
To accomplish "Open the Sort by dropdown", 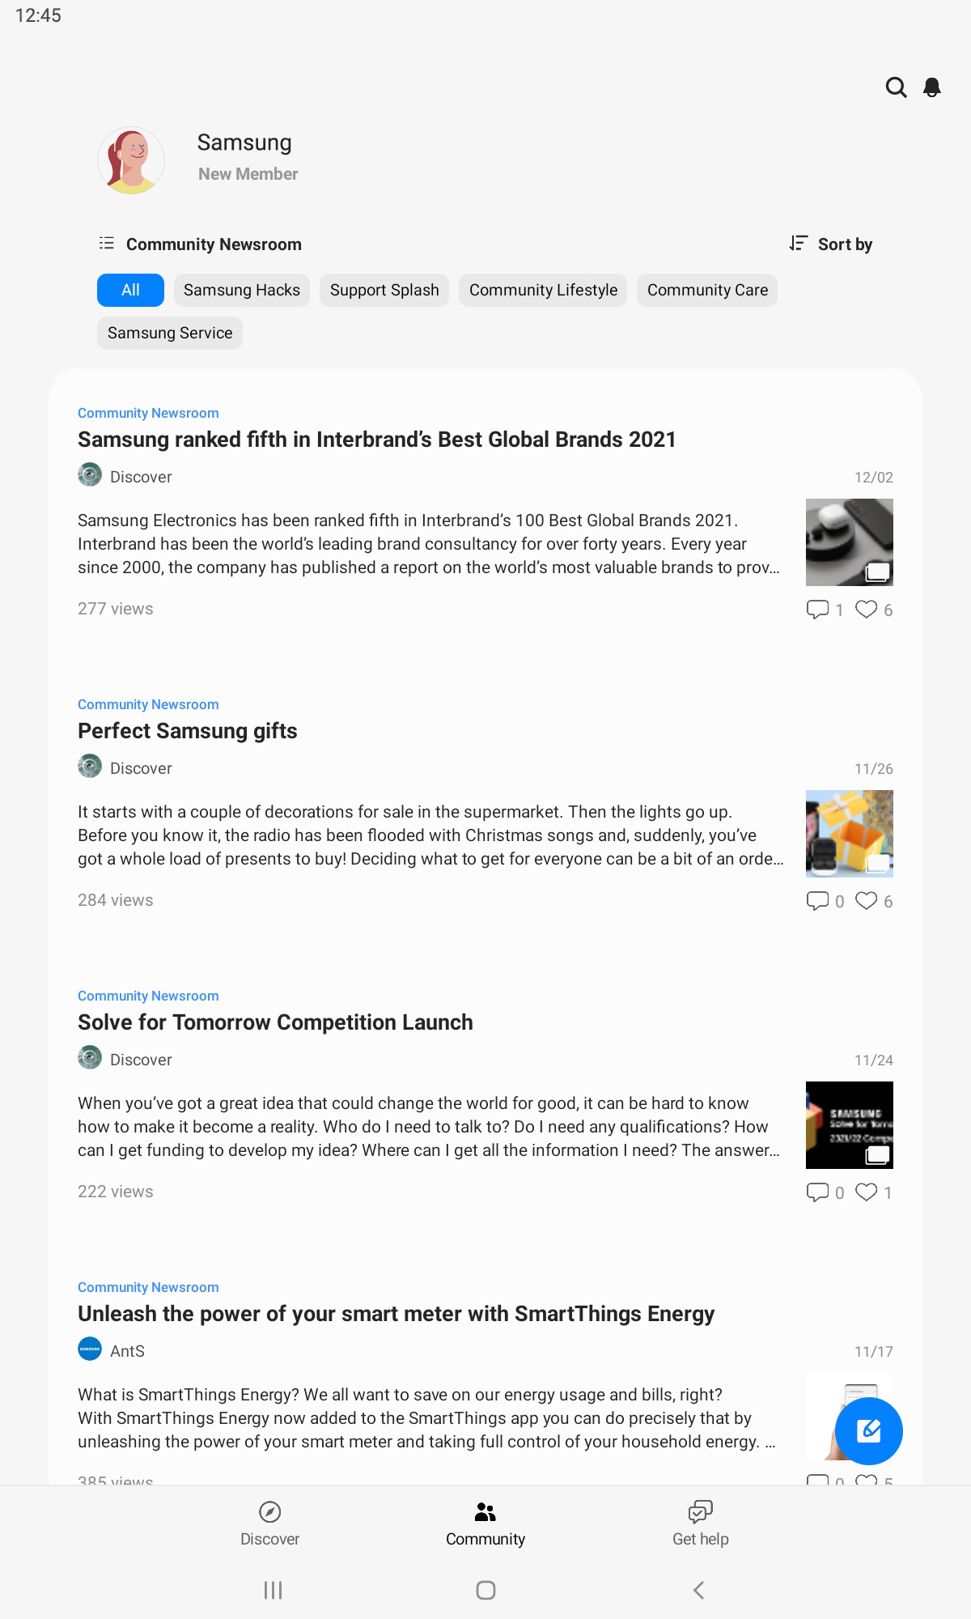I will coord(831,244).
